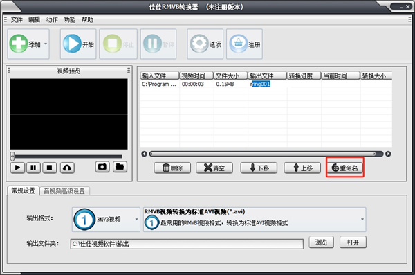
Task: Pause the video preview playback
Action: 33,168
